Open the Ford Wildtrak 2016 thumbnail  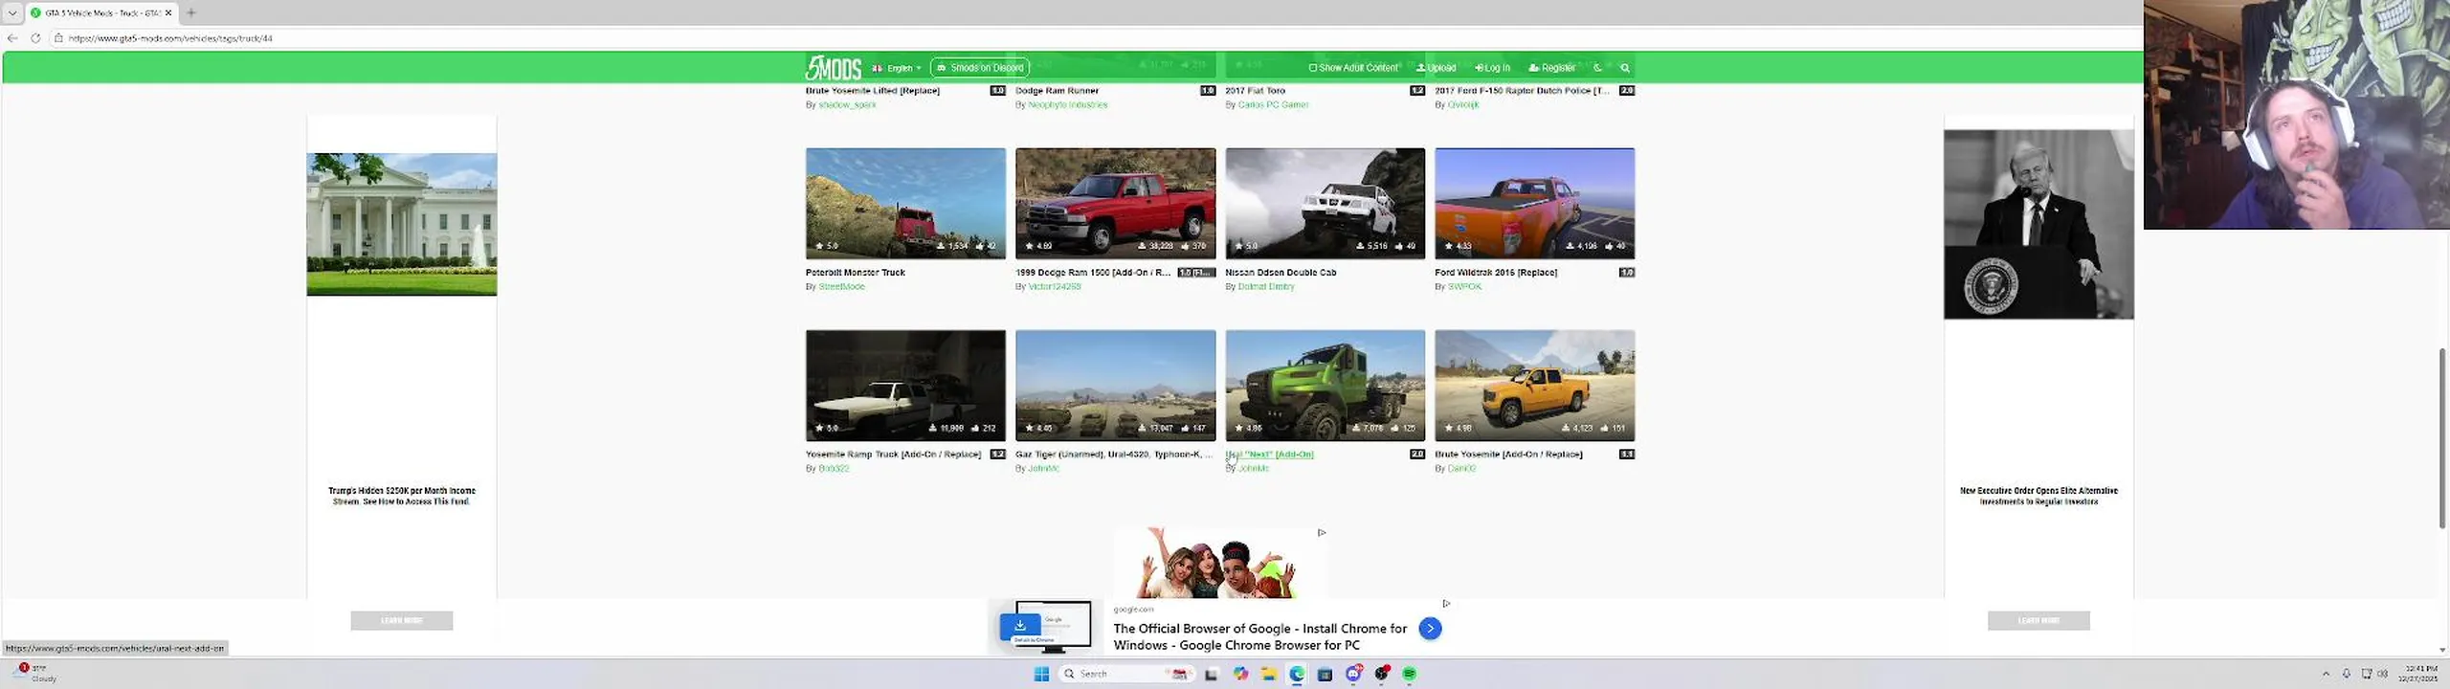1534,203
